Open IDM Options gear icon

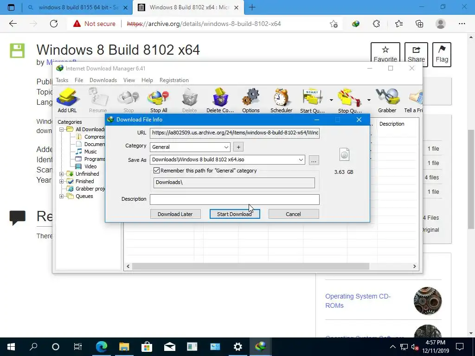pos(251,101)
